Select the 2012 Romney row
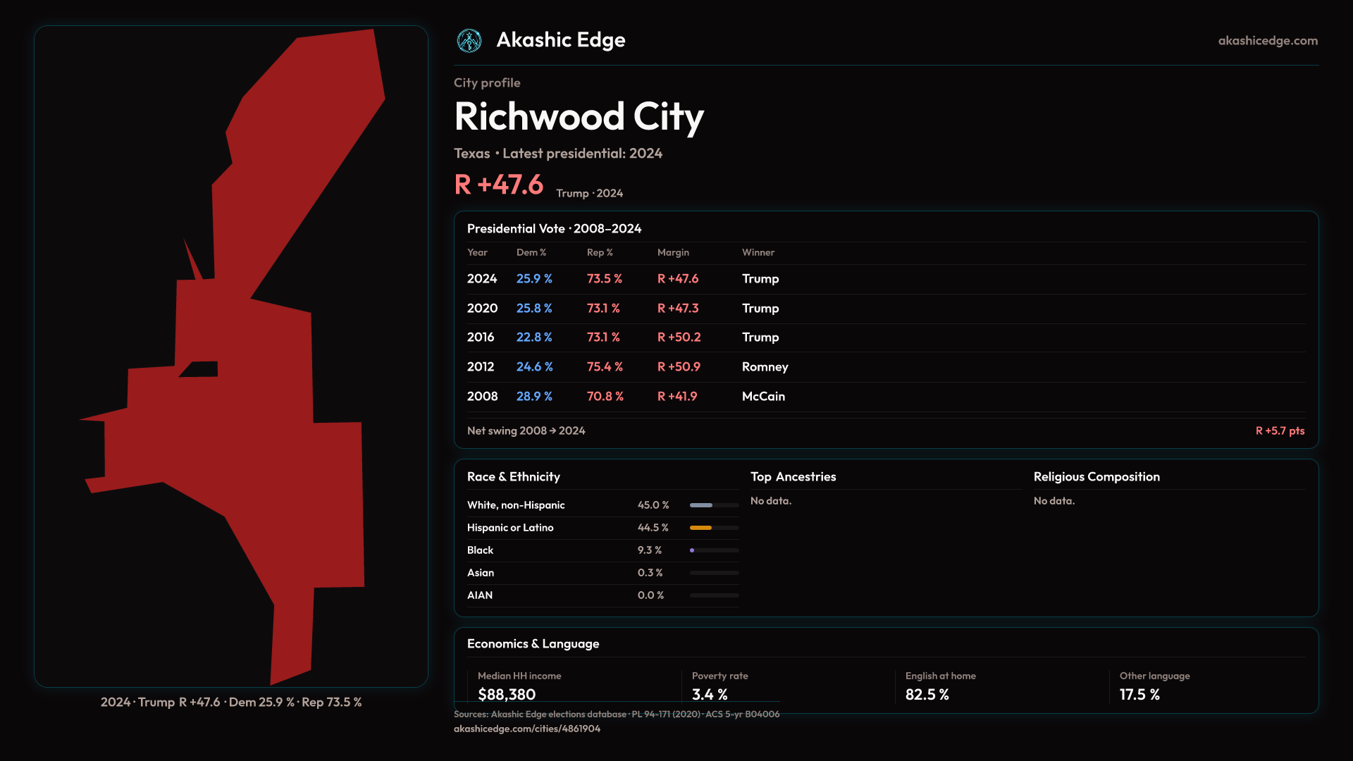The height and width of the screenshot is (761, 1353). 765,367
